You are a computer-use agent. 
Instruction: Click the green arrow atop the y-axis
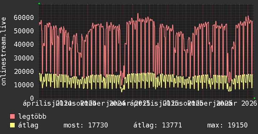[x=39, y=3]
